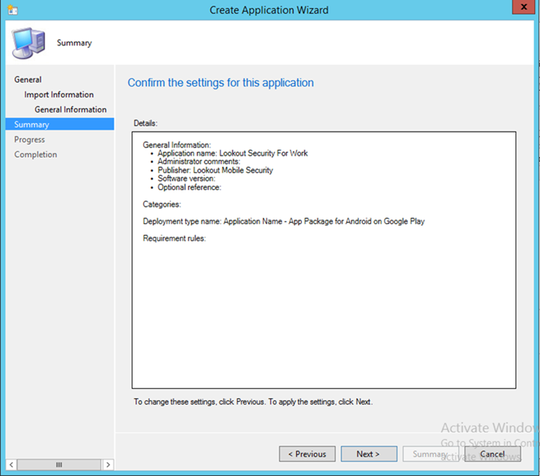Click the 'To change these settings' instruction text
This screenshot has height=476, width=540.
click(253, 402)
